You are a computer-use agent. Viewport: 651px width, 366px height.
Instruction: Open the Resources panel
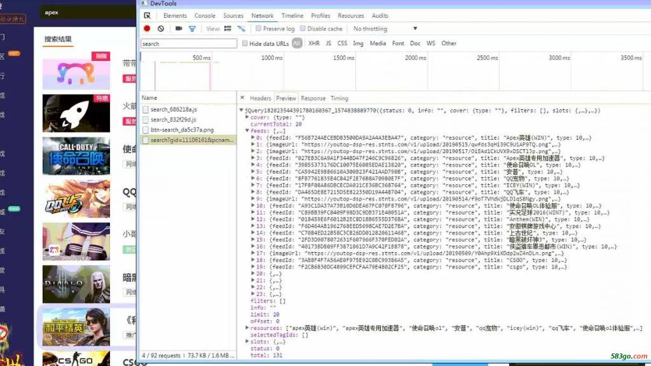351,16
